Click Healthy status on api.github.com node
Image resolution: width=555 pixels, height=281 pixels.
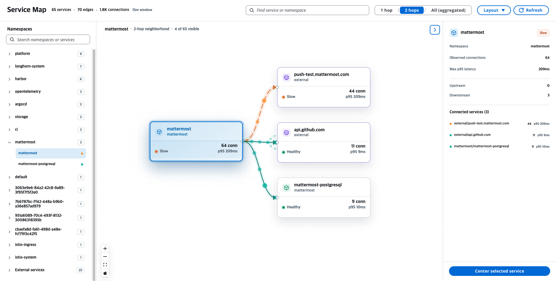pos(291,152)
